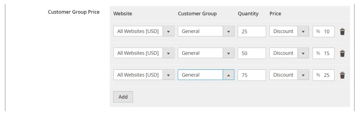This screenshot has height=113, width=357.
Task: Open Website dropdown in second row
Action: [x=144, y=53]
